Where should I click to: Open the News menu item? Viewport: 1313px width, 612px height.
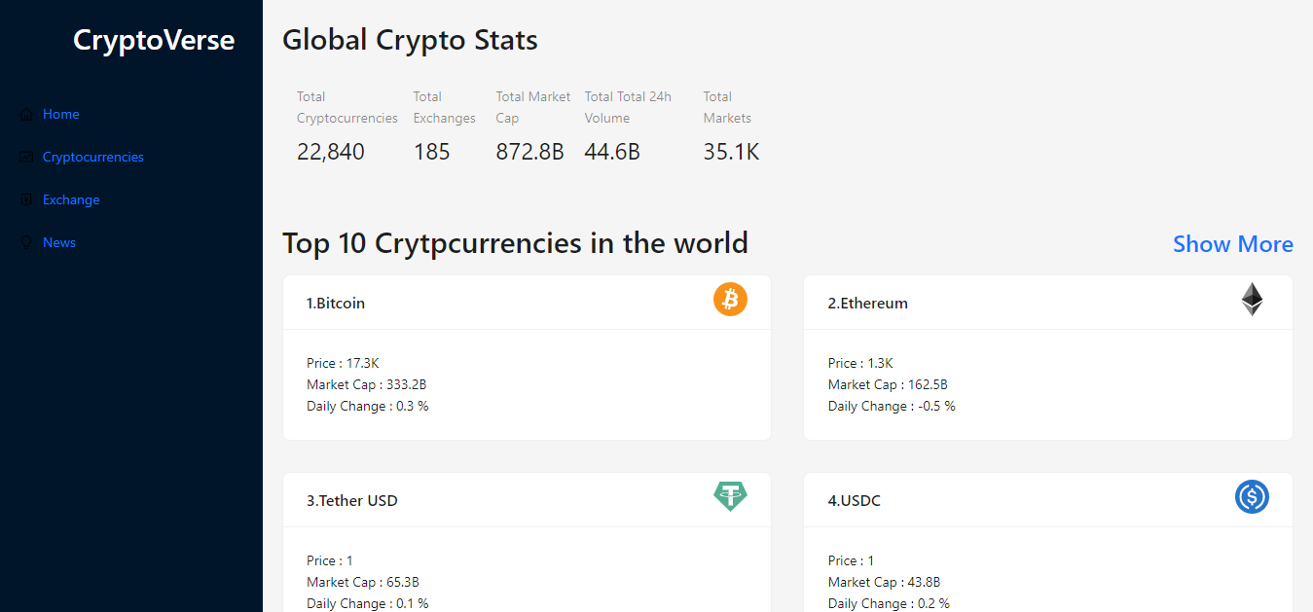pos(59,243)
